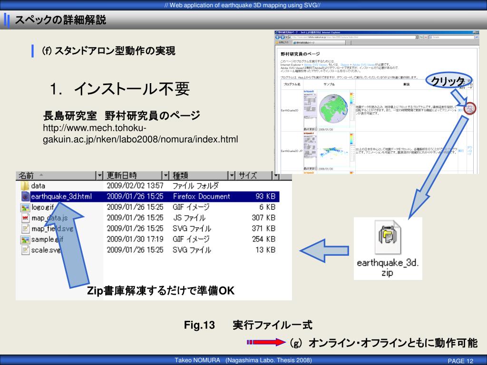Open a new browser tab
Image resolution: width=487 pixels, height=365 pixels.
click(x=348, y=42)
